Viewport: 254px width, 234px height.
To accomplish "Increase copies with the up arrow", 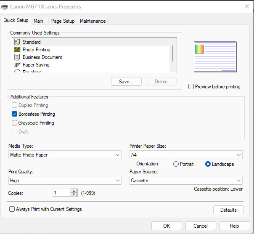I will click(x=74, y=191).
